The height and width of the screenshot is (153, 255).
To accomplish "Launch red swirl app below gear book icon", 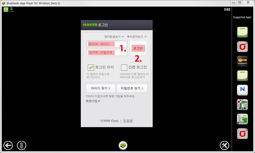I will [x=242, y=134].
